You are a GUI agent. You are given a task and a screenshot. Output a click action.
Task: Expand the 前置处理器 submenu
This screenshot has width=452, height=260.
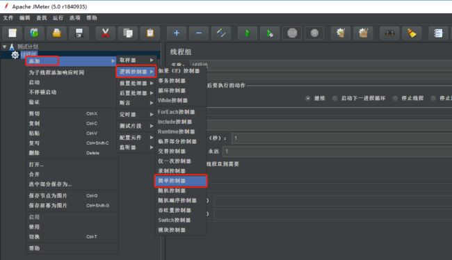click(136, 83)
